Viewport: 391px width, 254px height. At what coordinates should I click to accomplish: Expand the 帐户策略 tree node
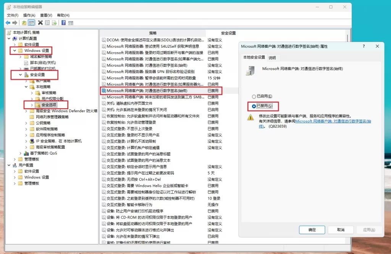tap(27, 81)
